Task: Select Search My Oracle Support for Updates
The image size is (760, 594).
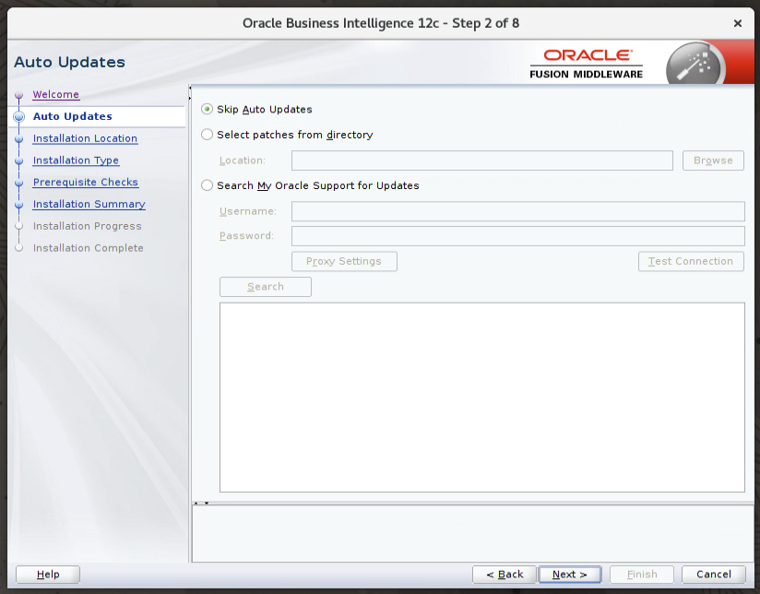Action: 207,185
